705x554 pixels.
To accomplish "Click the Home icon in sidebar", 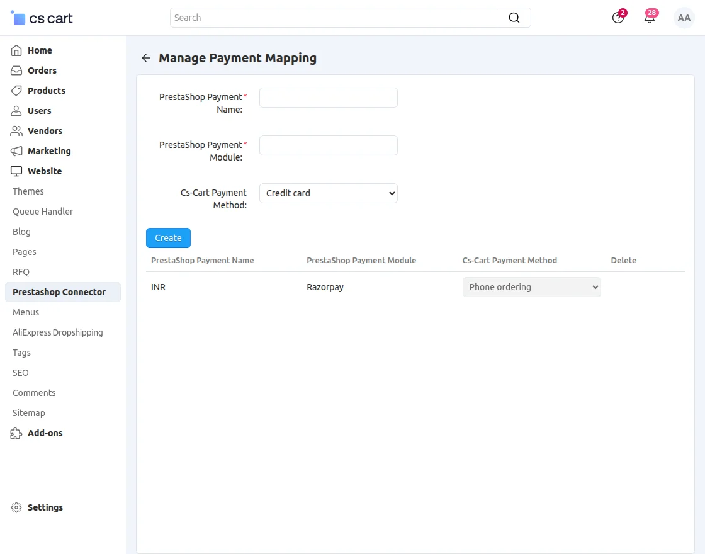I will click(x=17, y=50).
